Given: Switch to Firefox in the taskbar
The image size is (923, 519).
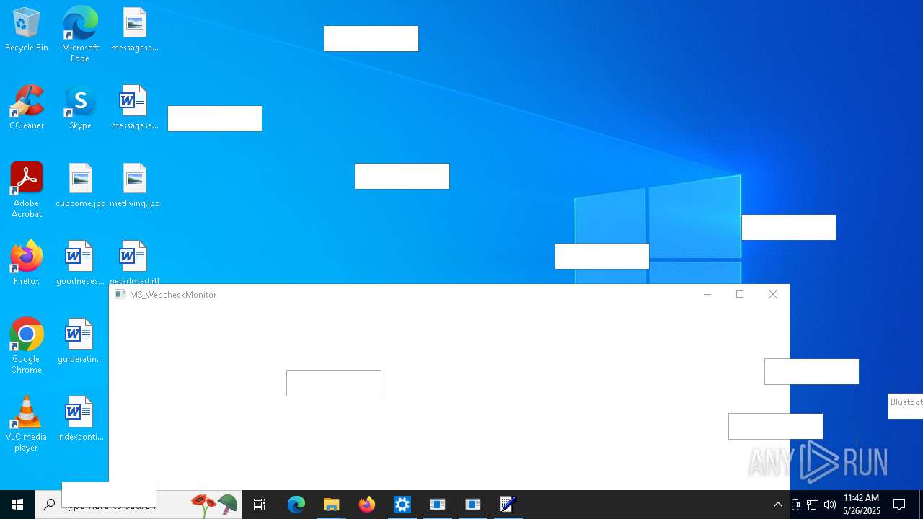Looking at the screenshot, I should (367, 505).
